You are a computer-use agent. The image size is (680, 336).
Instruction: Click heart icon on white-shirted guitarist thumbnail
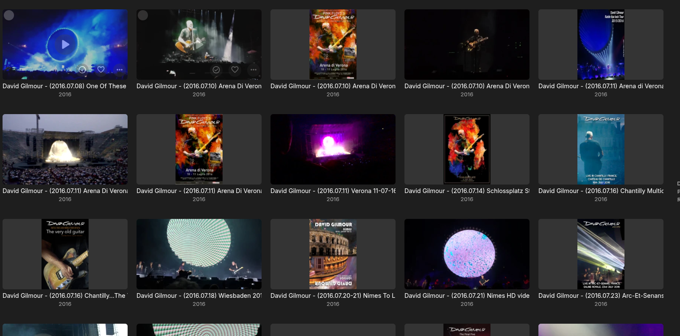pos(235,70)
